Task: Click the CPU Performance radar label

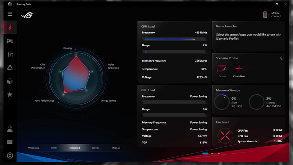Action: (38, 66)
